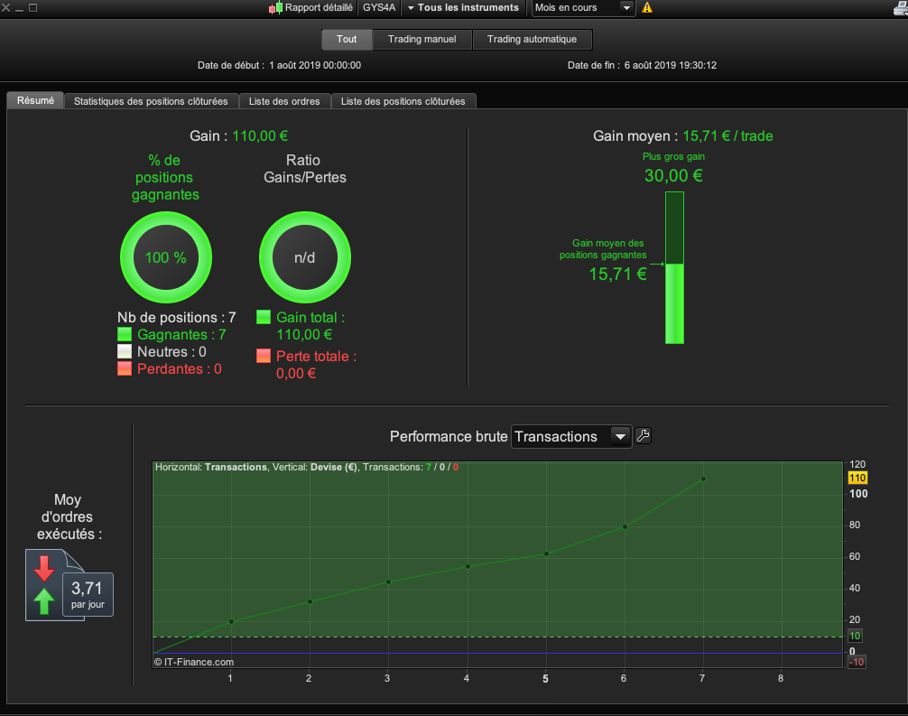Select Trading automatique filter
Image resolution: width=908 pixels, height=716 pixels.
[x=533, y=40]
